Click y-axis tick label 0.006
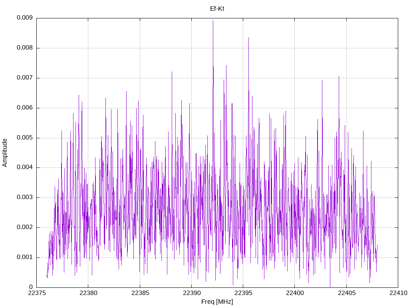The image size is (409, 307). click(x=25, y=108)
